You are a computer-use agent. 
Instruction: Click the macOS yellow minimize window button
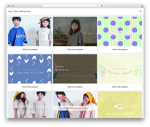[x=11, y=6]
